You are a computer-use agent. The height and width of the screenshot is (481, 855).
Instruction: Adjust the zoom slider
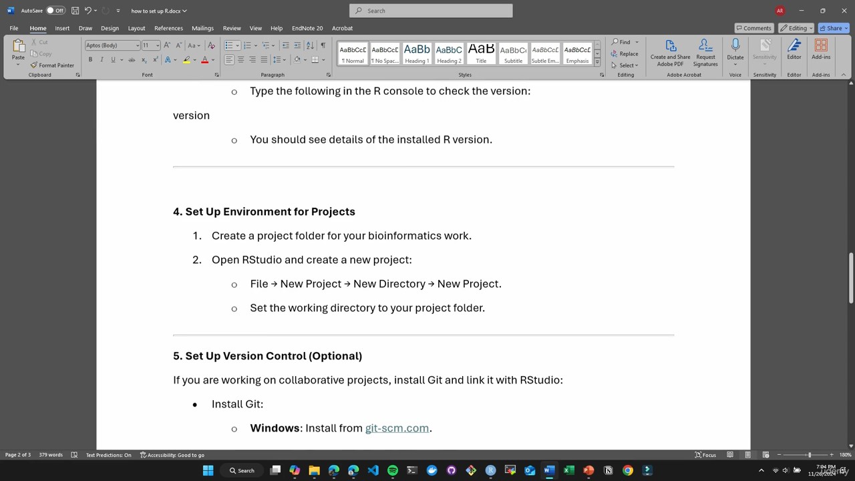pos(809,455)
